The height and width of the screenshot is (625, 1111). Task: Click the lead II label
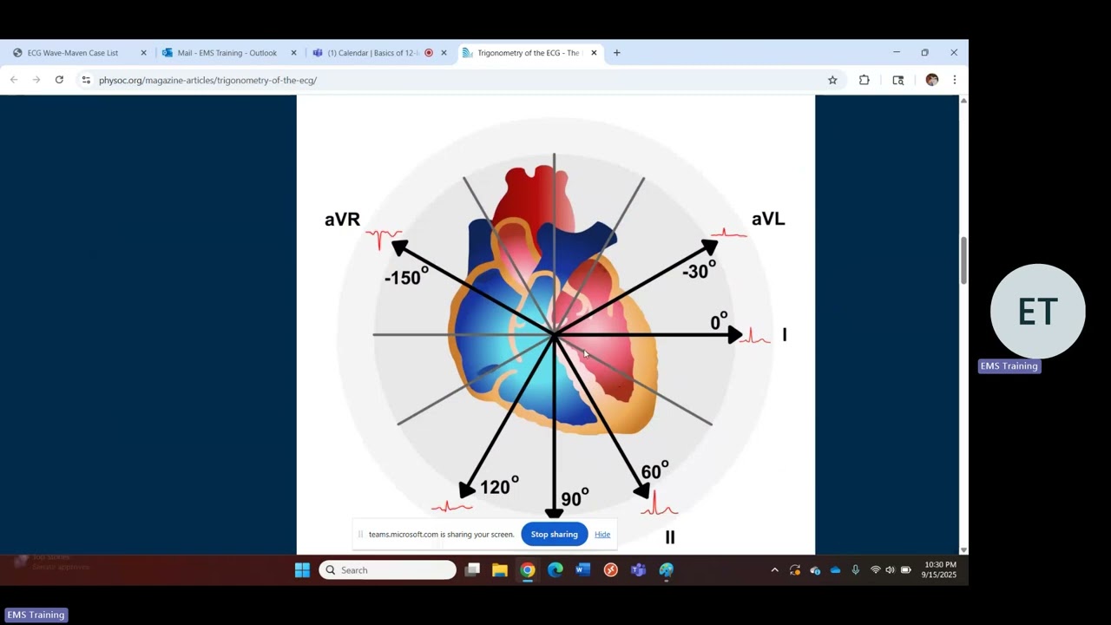(669, 537)
